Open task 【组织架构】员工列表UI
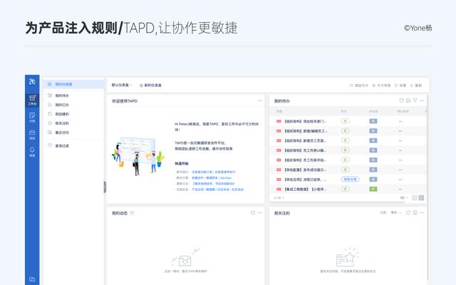Viewport: 456px width, 285px height. point(305,150)
